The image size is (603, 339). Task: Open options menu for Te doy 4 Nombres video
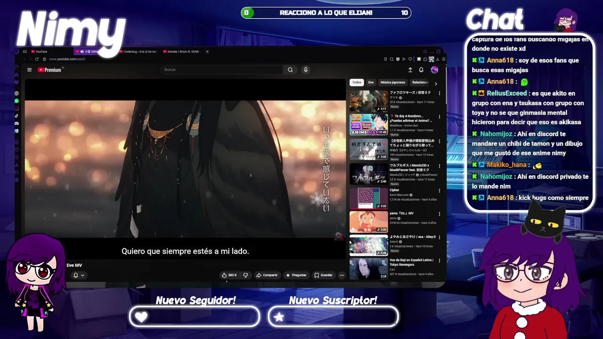point(440,117)
